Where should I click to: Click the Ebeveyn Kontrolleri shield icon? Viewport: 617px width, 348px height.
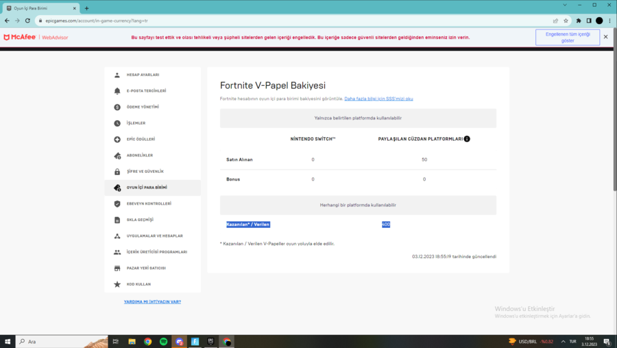tap(117, 204)
